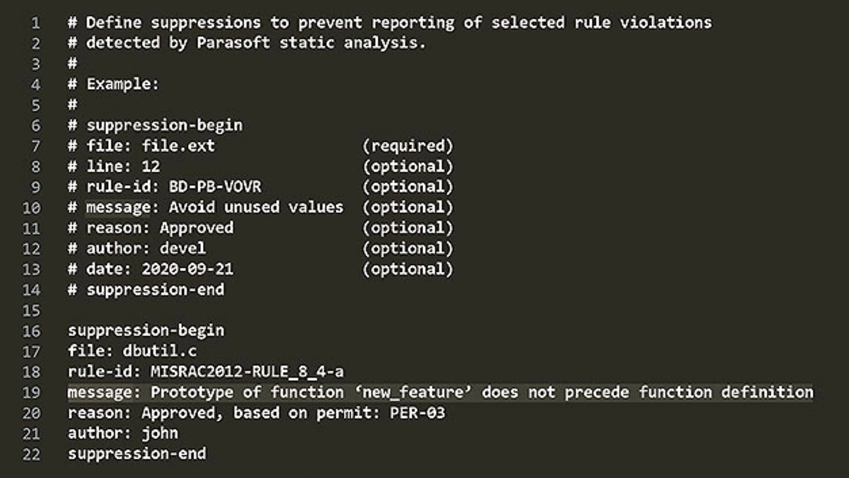Click the '(required)' text on line 7
Viewport: 849px width, 478px height.
pyautogui.click(x=407, y=146)
